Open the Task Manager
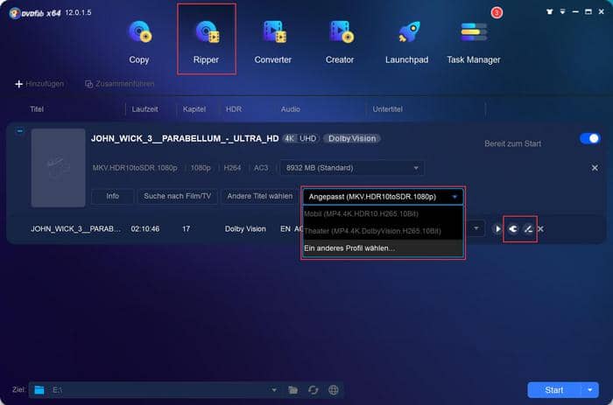 pyautogui.click(x=474, y=42)
